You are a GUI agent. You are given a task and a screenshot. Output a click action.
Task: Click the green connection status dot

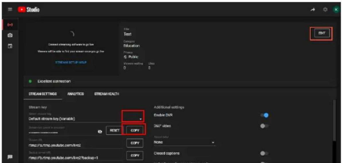(x=30, y=81)
